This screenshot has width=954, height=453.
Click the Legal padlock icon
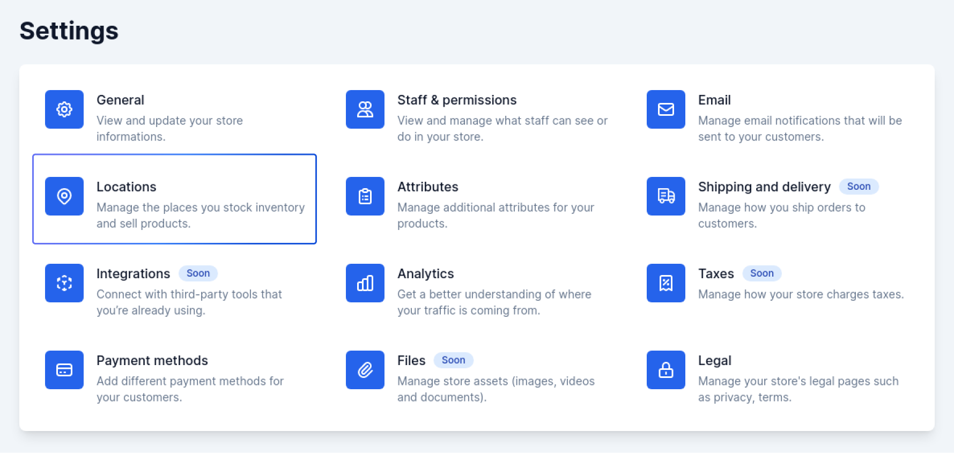click(666, 370)
